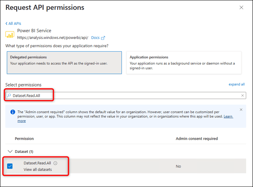Close the Request API permissions panel
253x187 pixels.
click(x=241, y=7)
